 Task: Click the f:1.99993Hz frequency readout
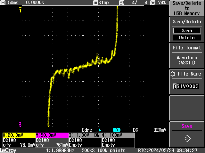point(60,150)
